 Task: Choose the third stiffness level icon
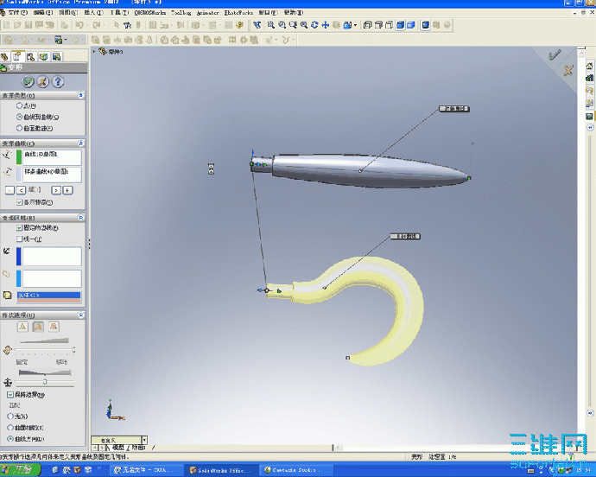click(x=54, y=327)
